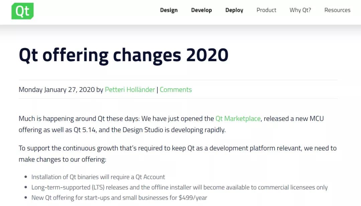361x206 pixels.
Task: Click the 'Qt offering changes 2020' heading
Action: 123,55
